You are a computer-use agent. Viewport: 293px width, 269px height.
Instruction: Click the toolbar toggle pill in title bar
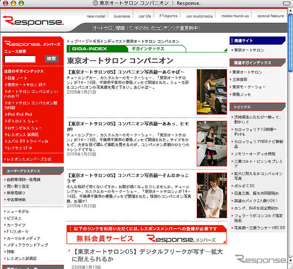tap(287, 3)
